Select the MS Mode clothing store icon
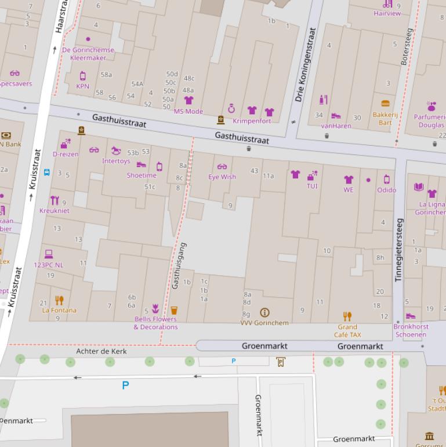 (188, 100)
